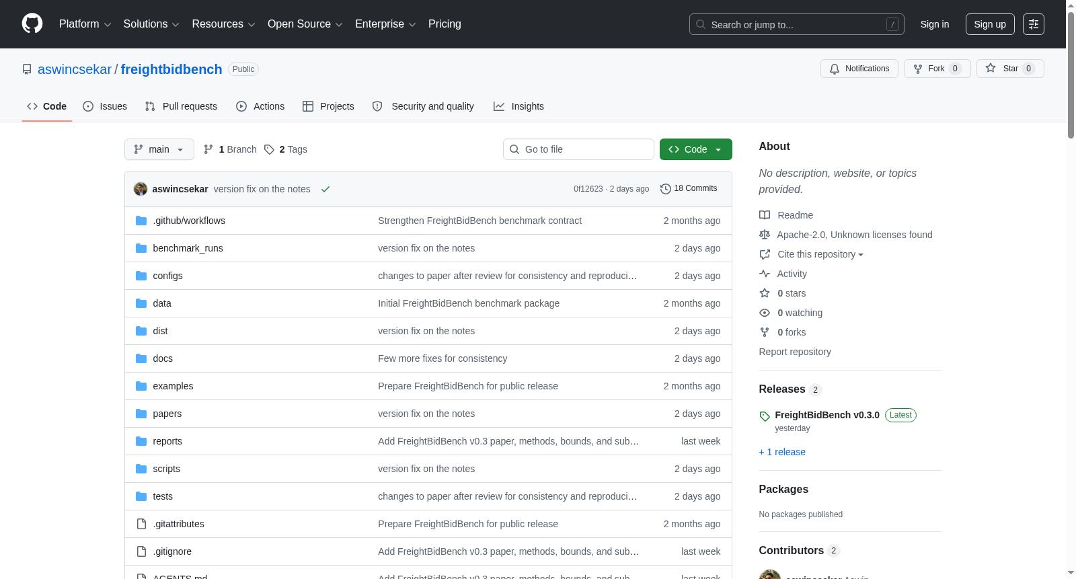The width and height of the screenshot is (1076, 579).
Task: Switch to the Actions tab
Action: tap(260, 106)
